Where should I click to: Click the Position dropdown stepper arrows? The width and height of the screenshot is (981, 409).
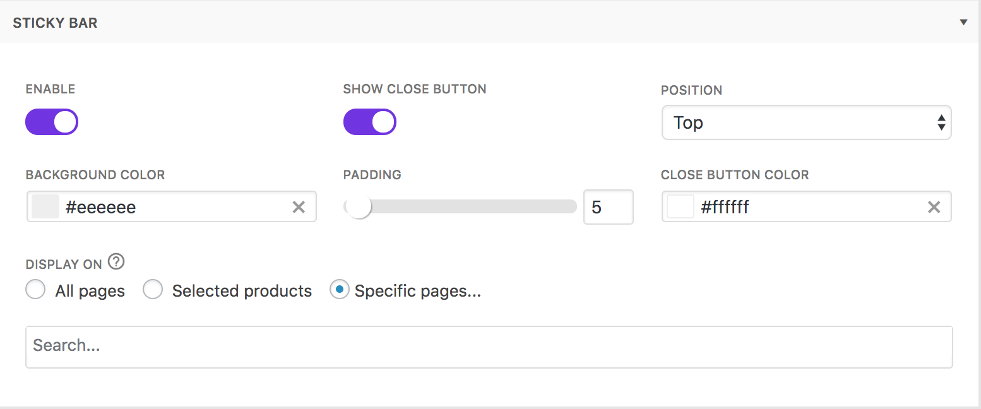coord(941,122)
